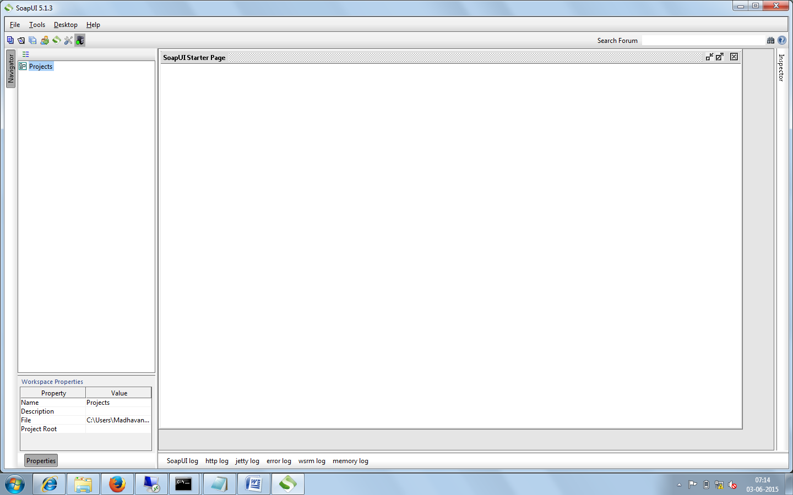The image size is (793, 495).
Task: Click into the Search Forum input field
Action: (x=703, y=40)
